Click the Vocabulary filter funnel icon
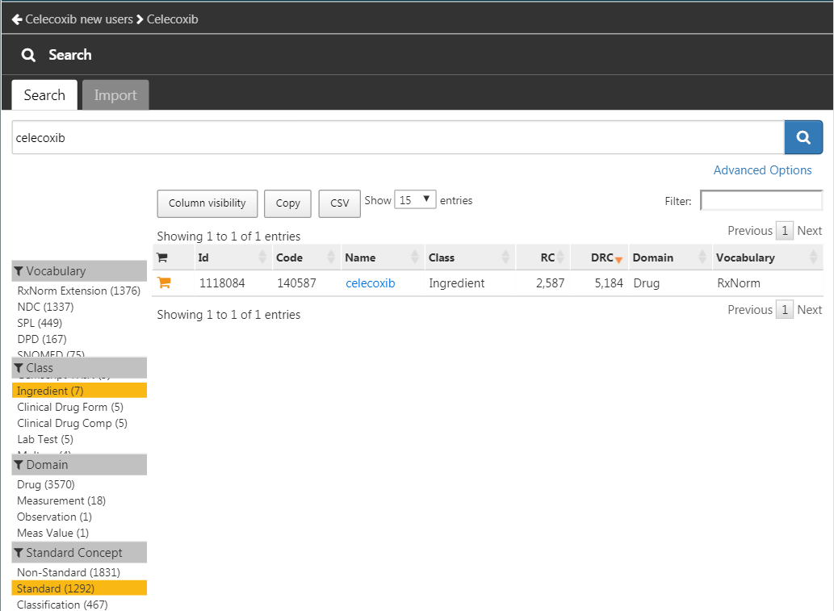The height and width of the screenshot is (611, 834). [19, 271]
